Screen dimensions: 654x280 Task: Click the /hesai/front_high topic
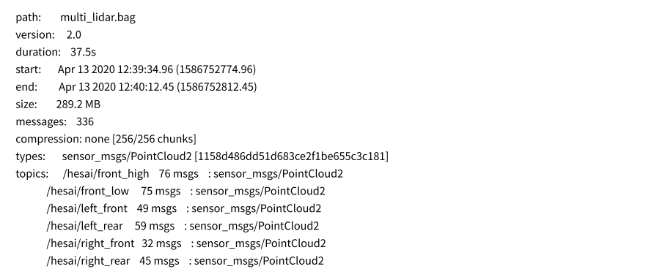coord(106,174)
